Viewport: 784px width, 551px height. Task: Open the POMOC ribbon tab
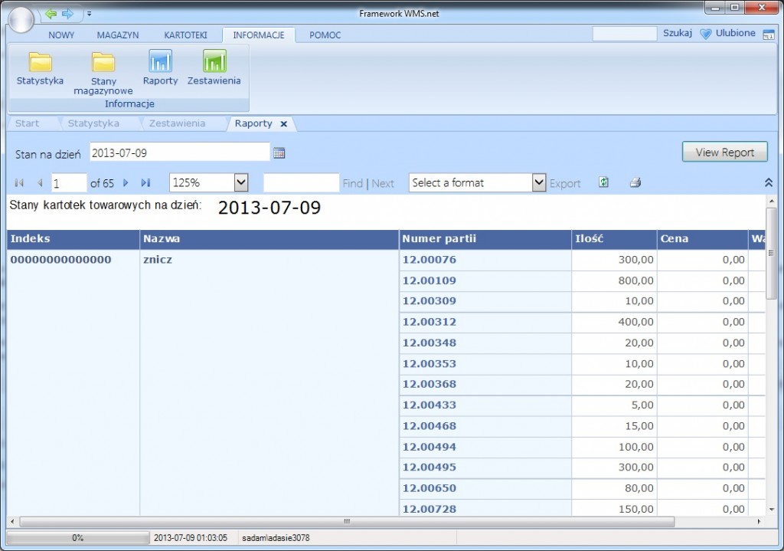pyautogui.click(x=325, y=35)
